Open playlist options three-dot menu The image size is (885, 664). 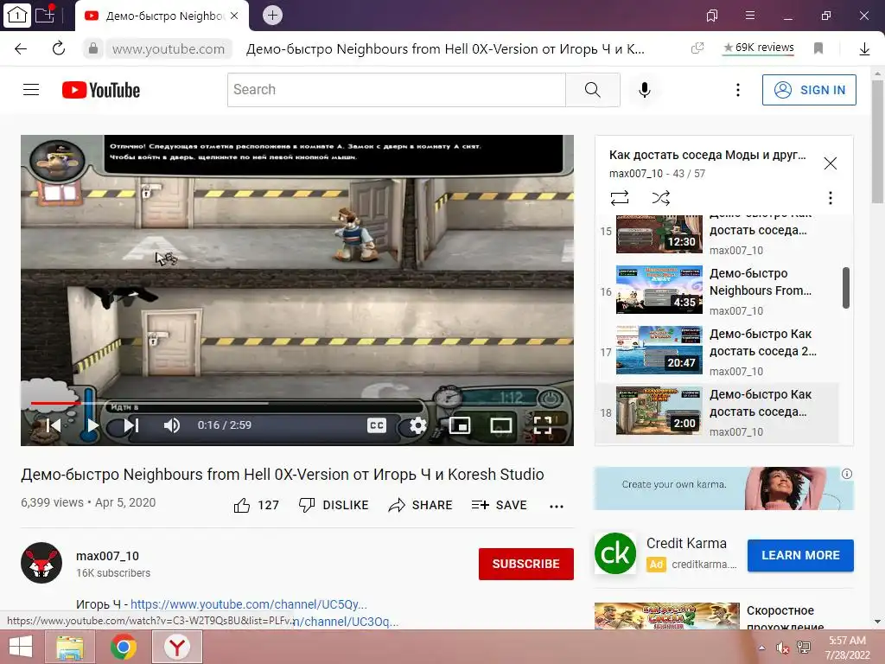(831, 198)
